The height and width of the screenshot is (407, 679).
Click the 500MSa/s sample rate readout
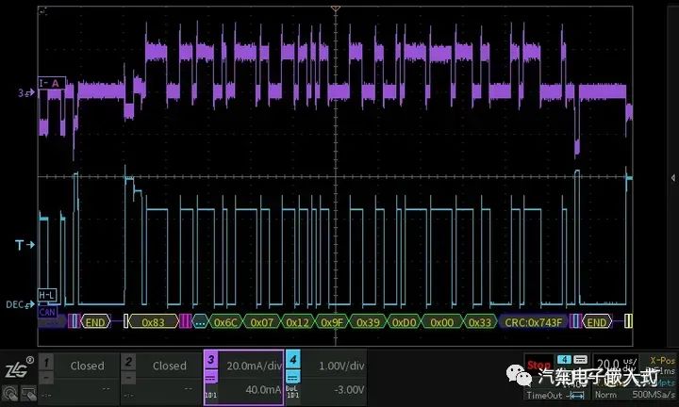tap(653, 395)
